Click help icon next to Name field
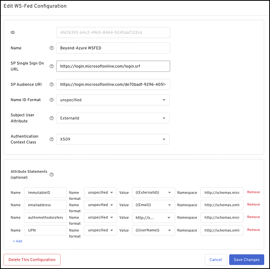The width and height of the screenshot is (270, 269). point(52,48)
